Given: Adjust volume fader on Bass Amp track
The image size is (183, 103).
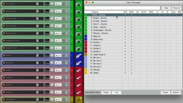Looking at the screenshot, I should coord(37,63).
